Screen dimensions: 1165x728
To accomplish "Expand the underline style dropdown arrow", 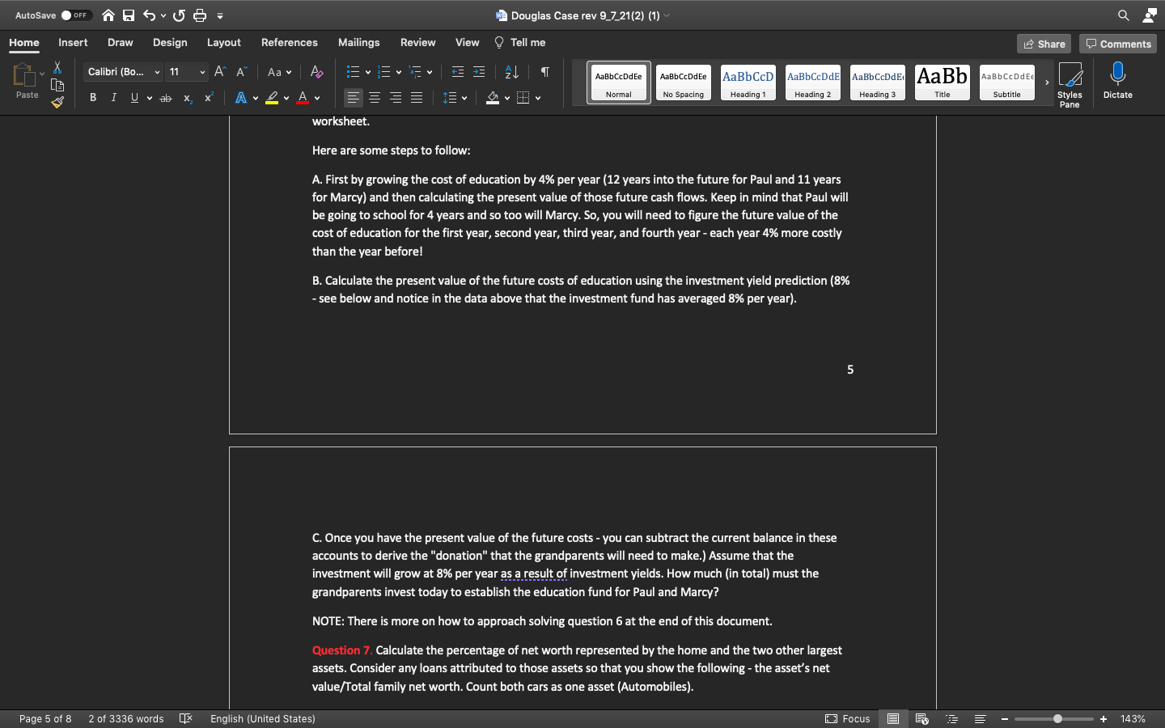I will pos(150,98).
